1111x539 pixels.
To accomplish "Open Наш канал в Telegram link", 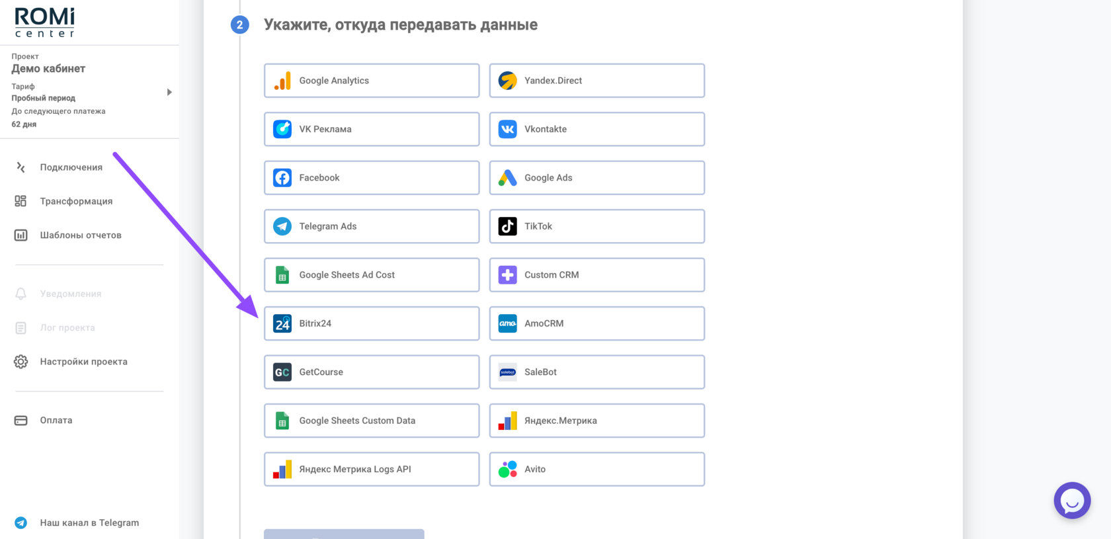I will click(x=89, y=522).
